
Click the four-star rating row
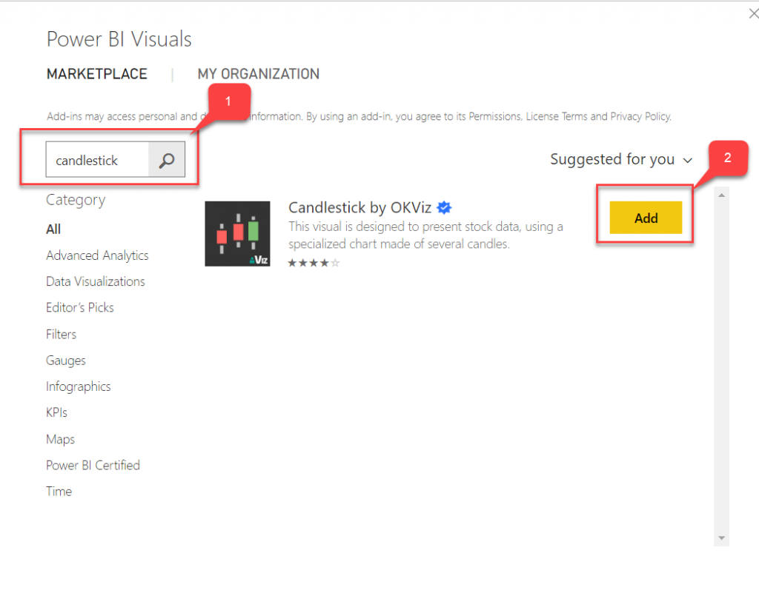point(314,263)
